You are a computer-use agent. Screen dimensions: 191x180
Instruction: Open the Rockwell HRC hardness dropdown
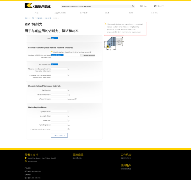57,55
